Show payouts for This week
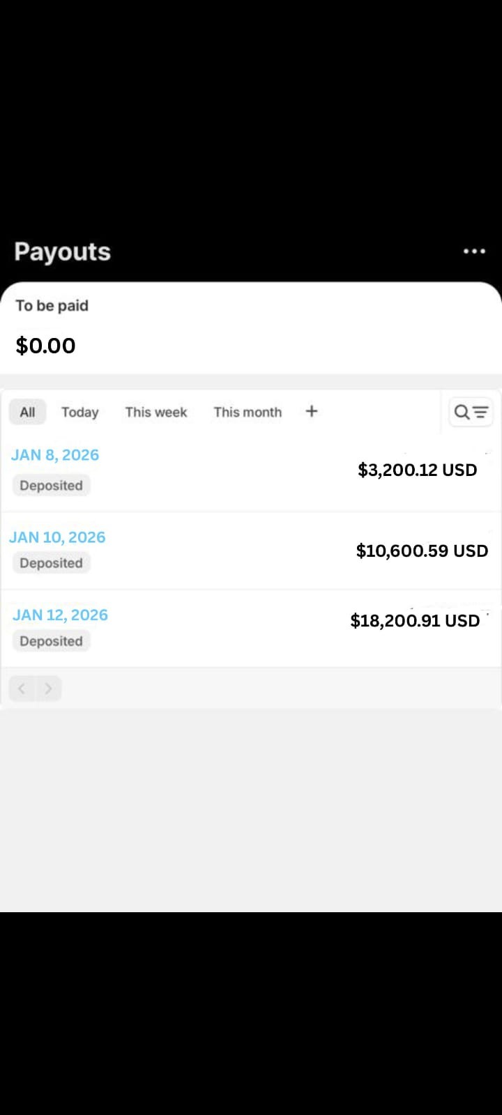Viewport: 502px width, 1115px height. (156, 412)
